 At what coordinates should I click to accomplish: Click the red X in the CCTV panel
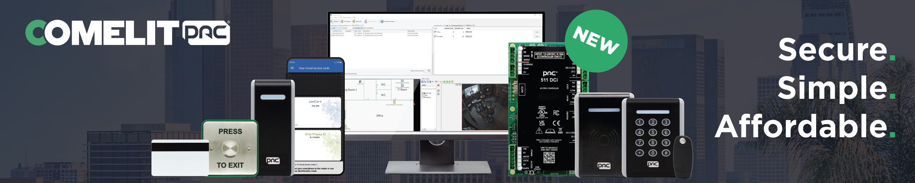438,85
